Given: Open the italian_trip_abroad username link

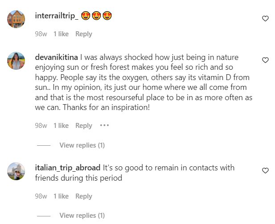Looking at the screenshot, I should 67,168.
